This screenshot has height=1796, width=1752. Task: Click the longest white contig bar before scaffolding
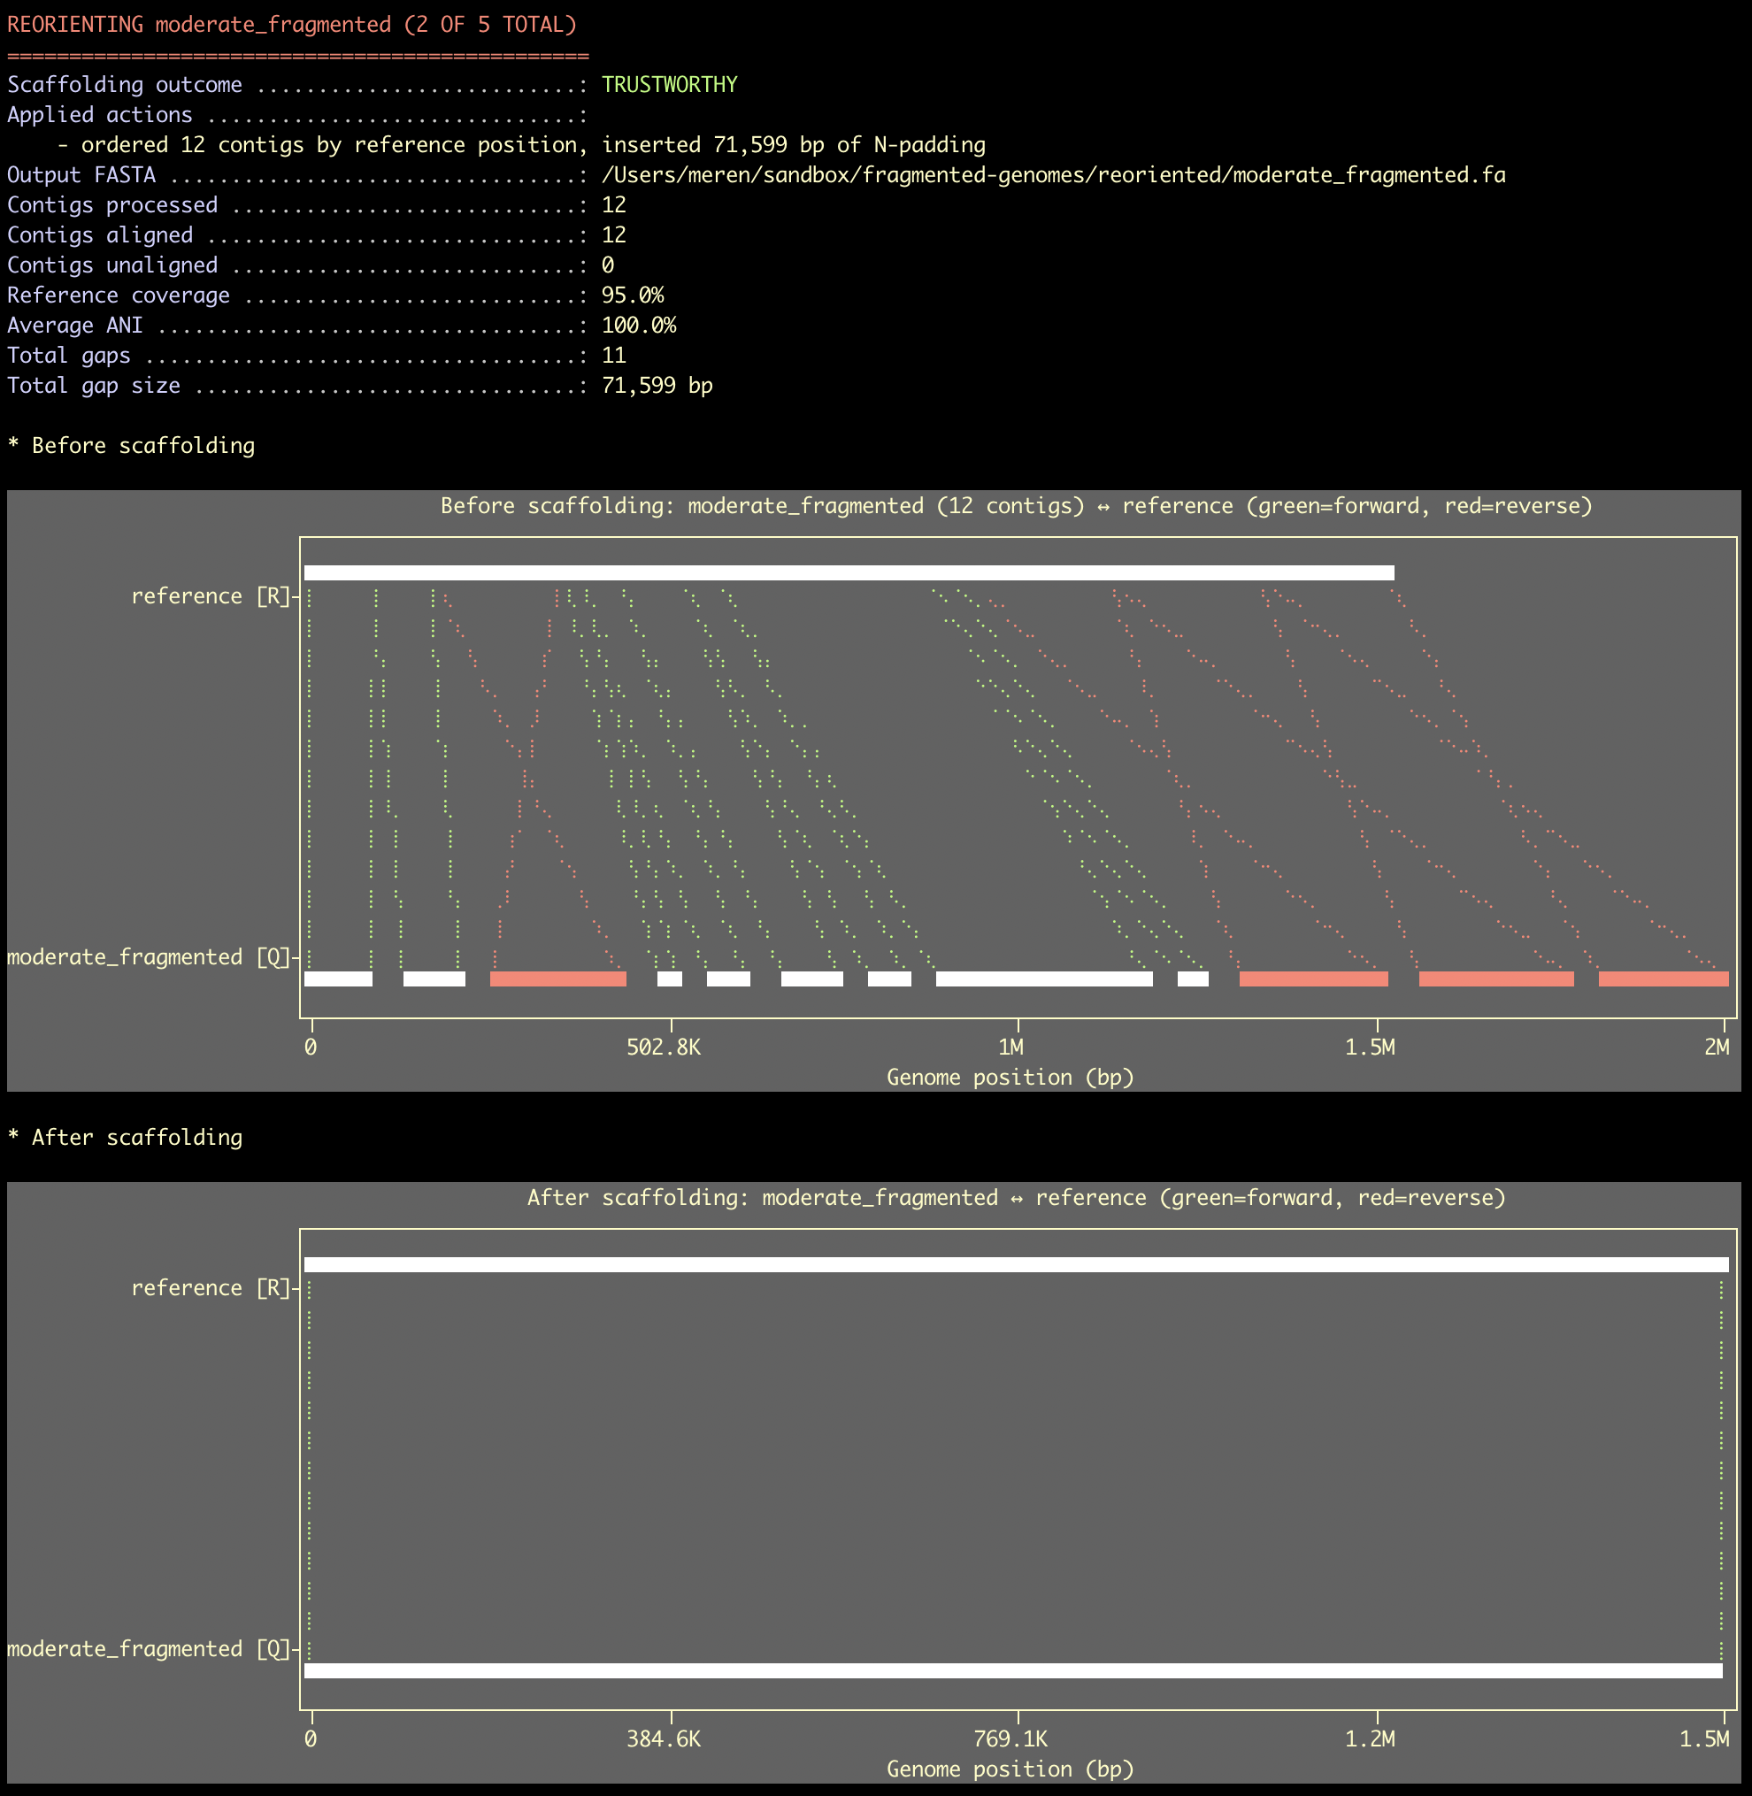pyautogui.click(x=1043, y=979)
